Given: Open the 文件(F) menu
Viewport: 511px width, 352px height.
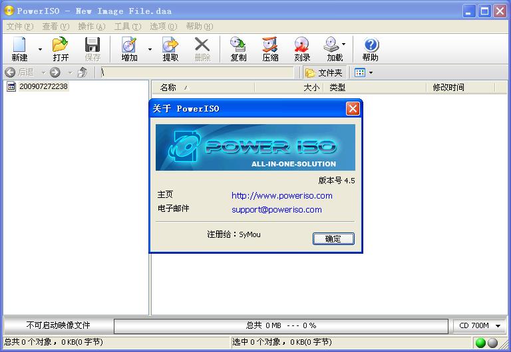Looking at the screenshot, I should pyautogui.click(x=20, y=27).
